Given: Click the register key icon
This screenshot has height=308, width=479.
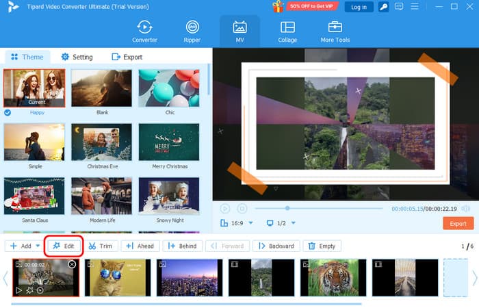Looking at the screenshot, I should click(383, 7).
